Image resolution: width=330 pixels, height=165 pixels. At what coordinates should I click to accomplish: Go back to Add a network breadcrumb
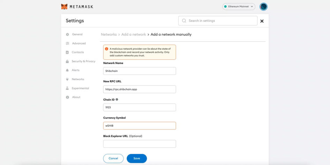(134, 34)
